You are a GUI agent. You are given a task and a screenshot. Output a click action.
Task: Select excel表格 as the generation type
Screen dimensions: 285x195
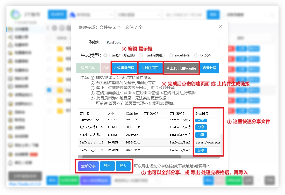click(171, 55)
